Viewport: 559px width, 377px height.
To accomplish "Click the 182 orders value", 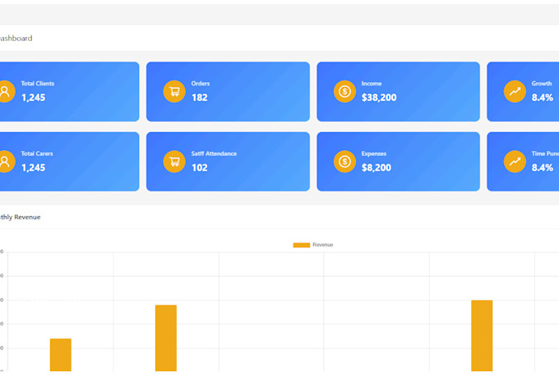I will click(x=200, y=98).
